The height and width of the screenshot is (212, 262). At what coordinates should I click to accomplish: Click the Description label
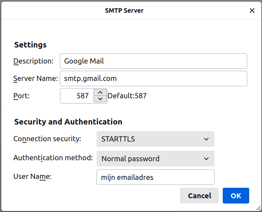coord(33,61)
